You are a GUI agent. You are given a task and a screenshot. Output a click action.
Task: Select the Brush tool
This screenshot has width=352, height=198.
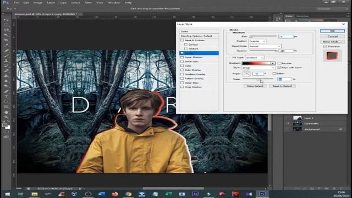tap(6, 56)
